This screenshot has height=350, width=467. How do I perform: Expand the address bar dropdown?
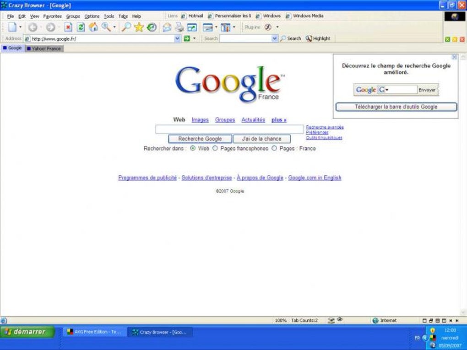[x=178, y=38]
